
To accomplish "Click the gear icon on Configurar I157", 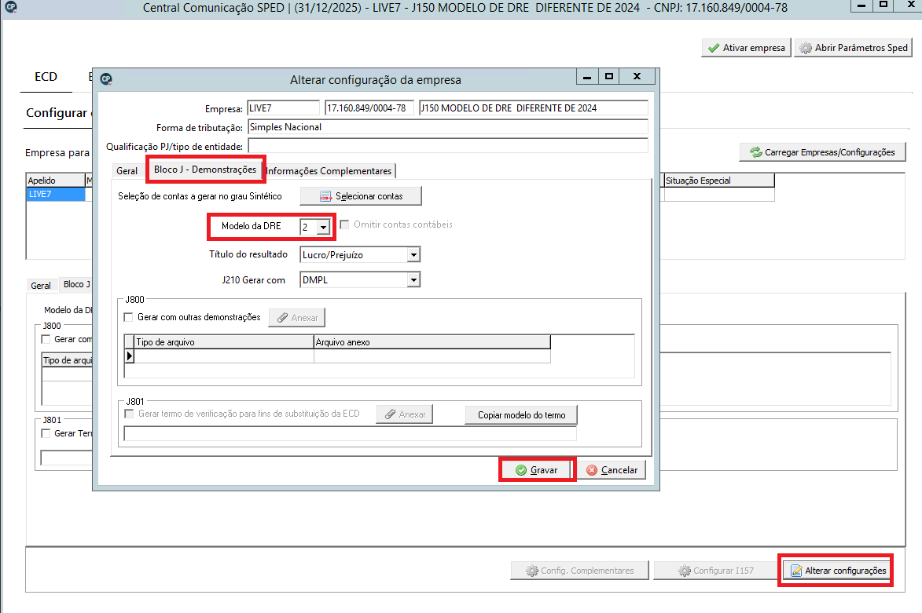I will point(685,571).
